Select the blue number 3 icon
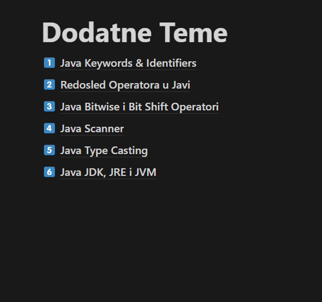Viewport: 322px width, 302px height. [x=49, y=106]
